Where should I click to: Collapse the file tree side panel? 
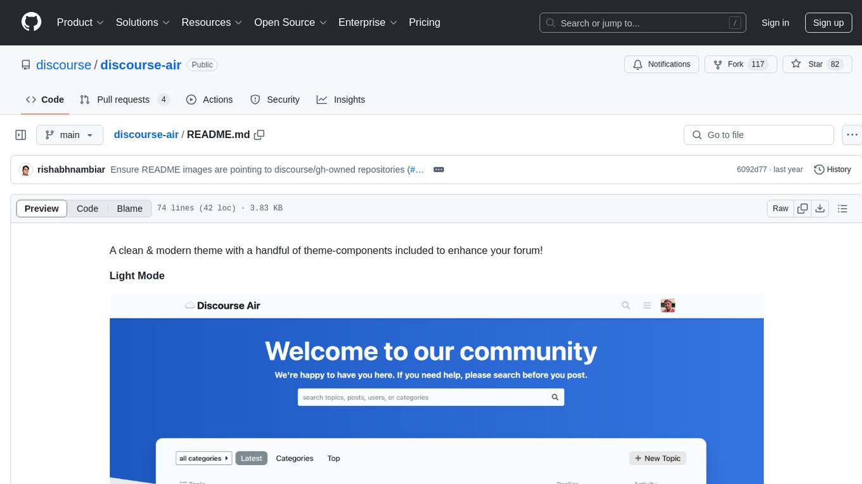pos(21,135)
